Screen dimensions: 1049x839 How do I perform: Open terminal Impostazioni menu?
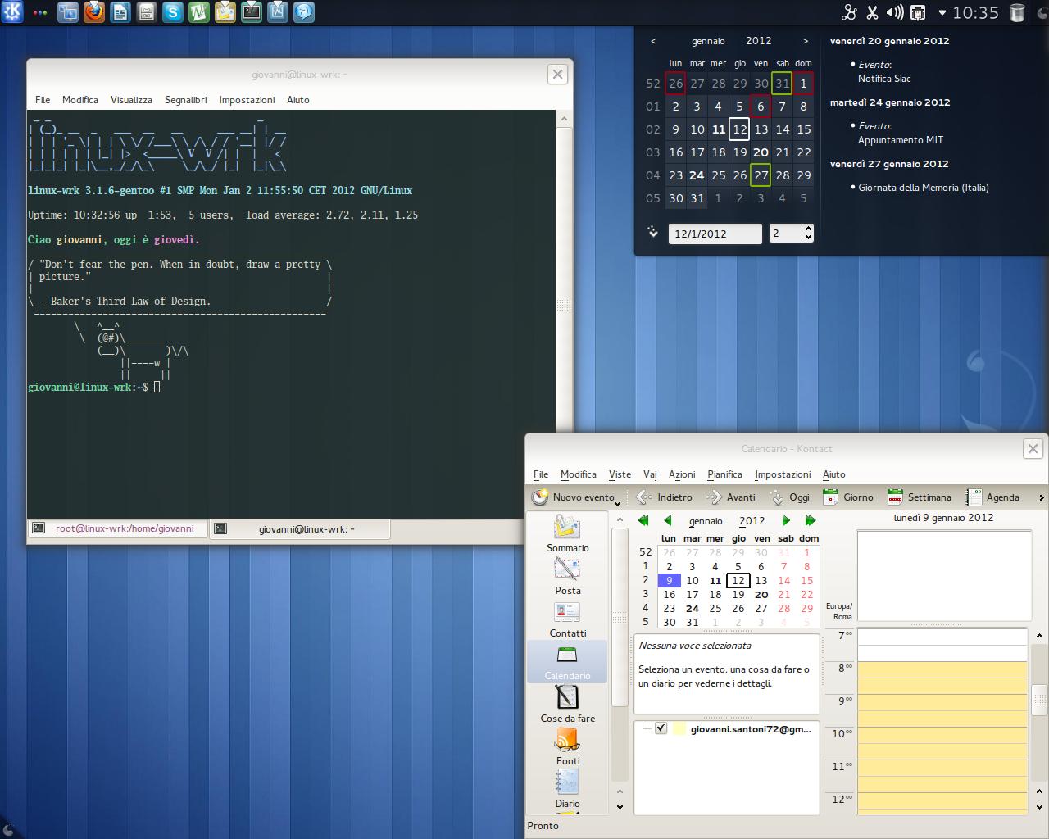coord(247,100)
